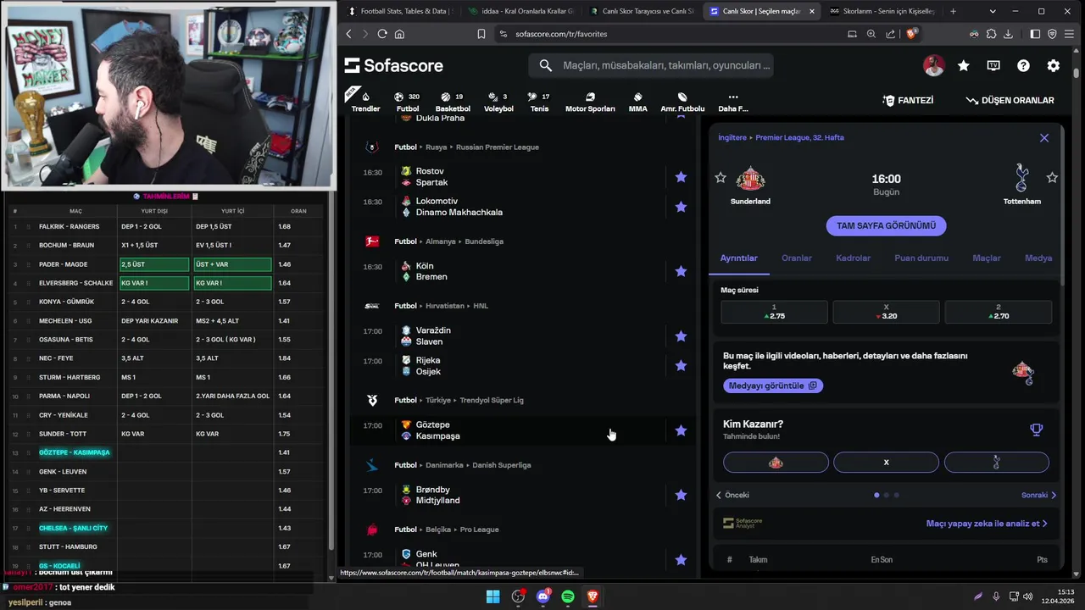Open browser downloads icon

click(x=1008, y=34)
